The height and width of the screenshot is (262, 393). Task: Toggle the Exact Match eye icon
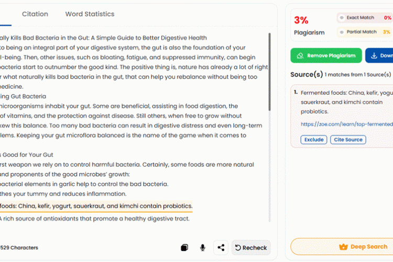[x=342, y=18]
